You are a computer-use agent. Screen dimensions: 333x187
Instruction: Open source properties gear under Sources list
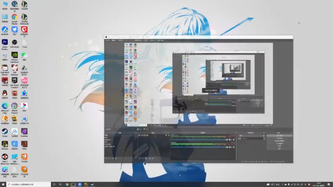tap(146, 158)
